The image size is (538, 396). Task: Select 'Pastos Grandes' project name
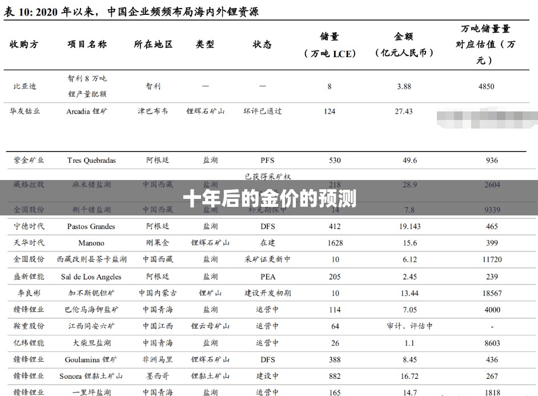click(91, 226)
